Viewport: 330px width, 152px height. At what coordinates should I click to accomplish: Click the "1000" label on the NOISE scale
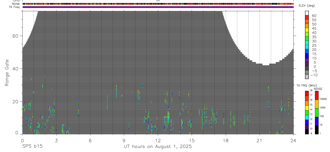[323, 107]
